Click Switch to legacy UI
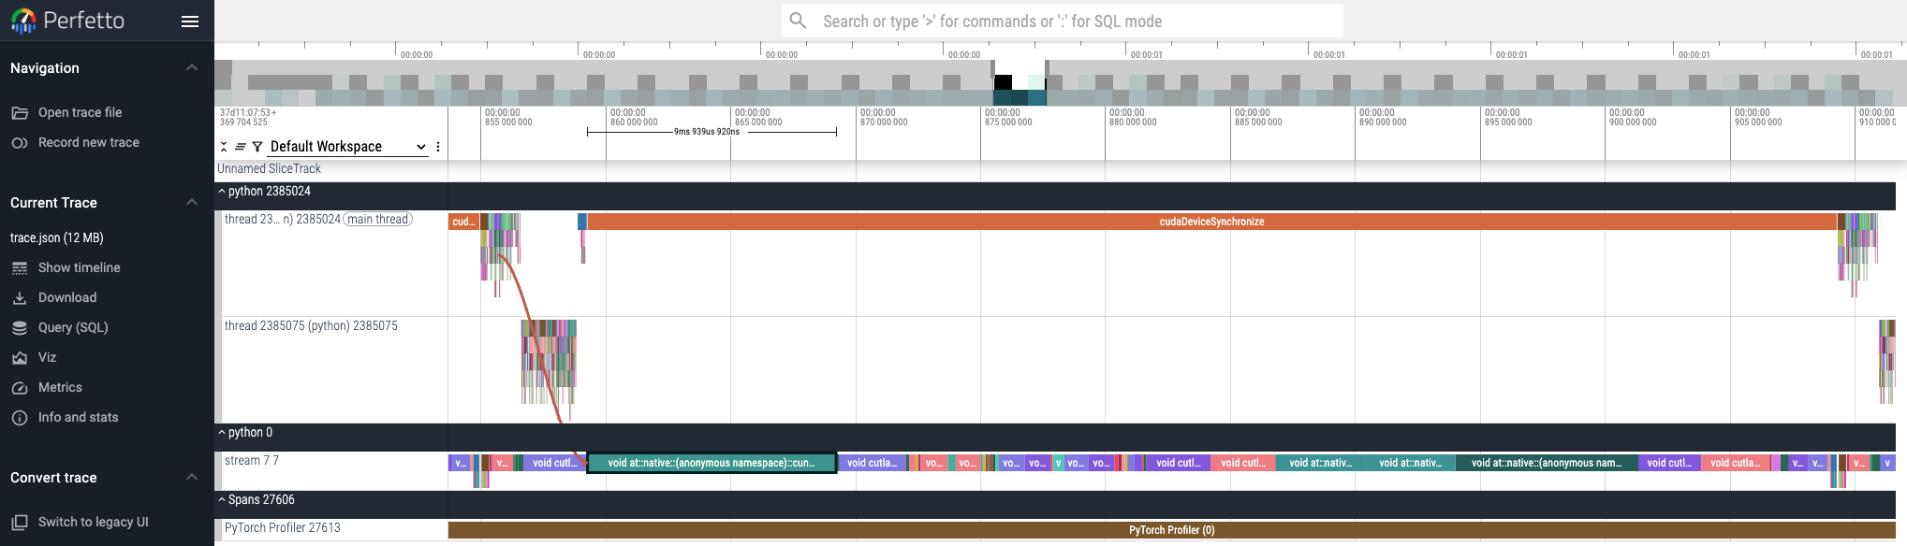 tap(93, 522)
